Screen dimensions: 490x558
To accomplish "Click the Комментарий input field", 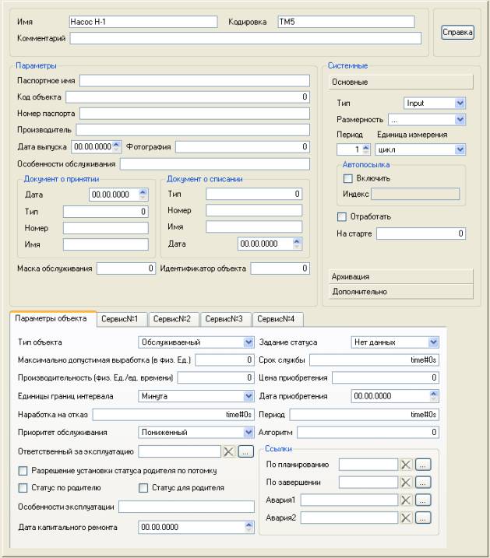I will tap(245, 38).
